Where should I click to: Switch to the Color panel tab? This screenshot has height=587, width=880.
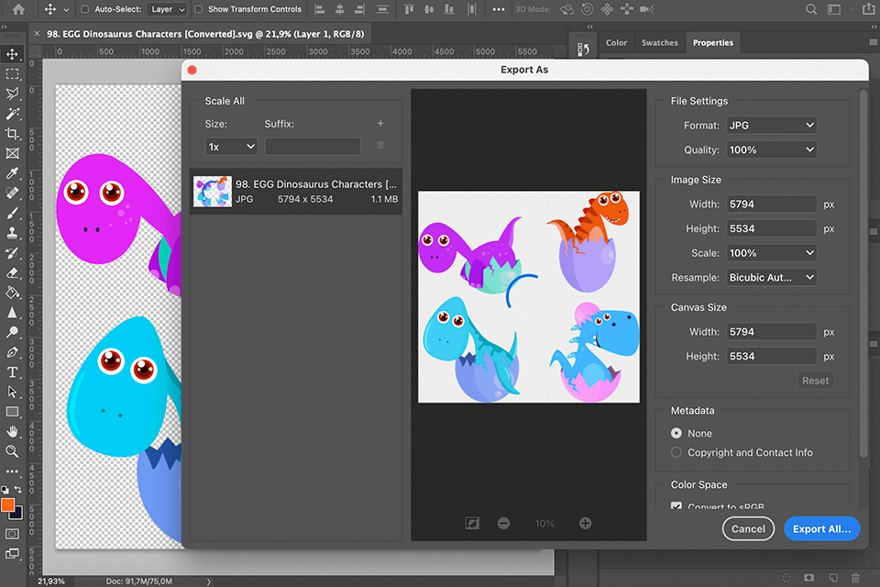(x=616, y=42)
